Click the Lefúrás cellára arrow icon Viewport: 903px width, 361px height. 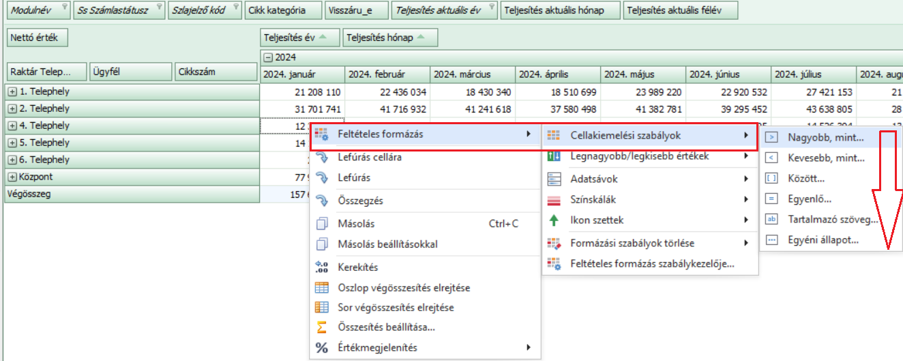tap(322, 158)
